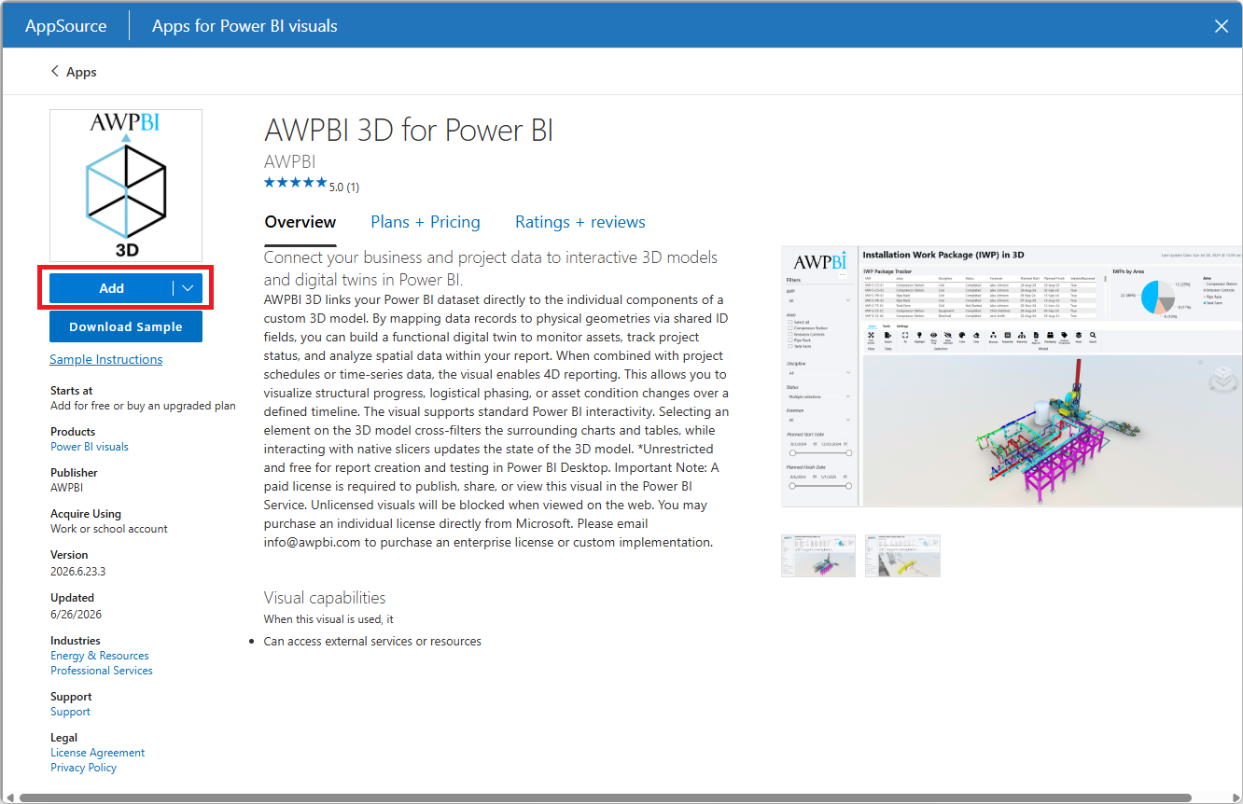Image resolution: width=1243 pixels, height=804 pixels.
Task: Click the version number "2026.6.23.3"
Action: [78, 571]
